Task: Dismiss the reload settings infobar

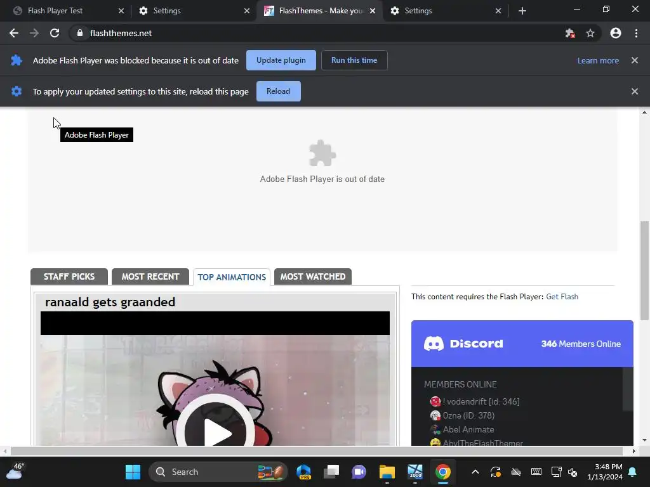Action: pyautogui.click(x=635, y=91)
